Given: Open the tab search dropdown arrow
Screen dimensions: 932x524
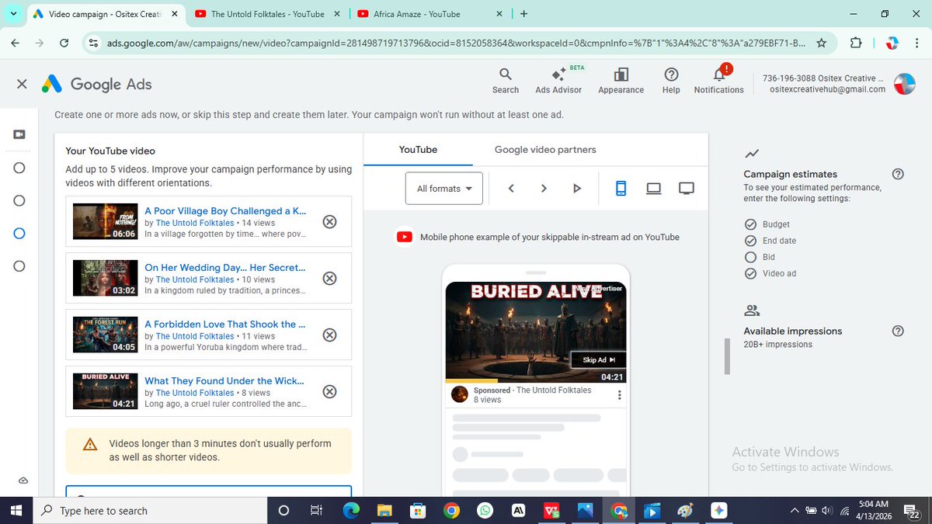Looking at the screenshot, I should click(13, 13).
